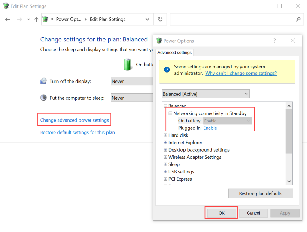Screen dimensions: 307x232
Task: Expand the USB settings node
Action: 165,172
